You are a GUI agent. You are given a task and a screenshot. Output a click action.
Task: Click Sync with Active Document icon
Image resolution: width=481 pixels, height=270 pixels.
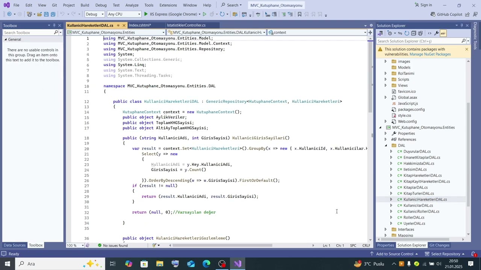[x=400, y=33]
